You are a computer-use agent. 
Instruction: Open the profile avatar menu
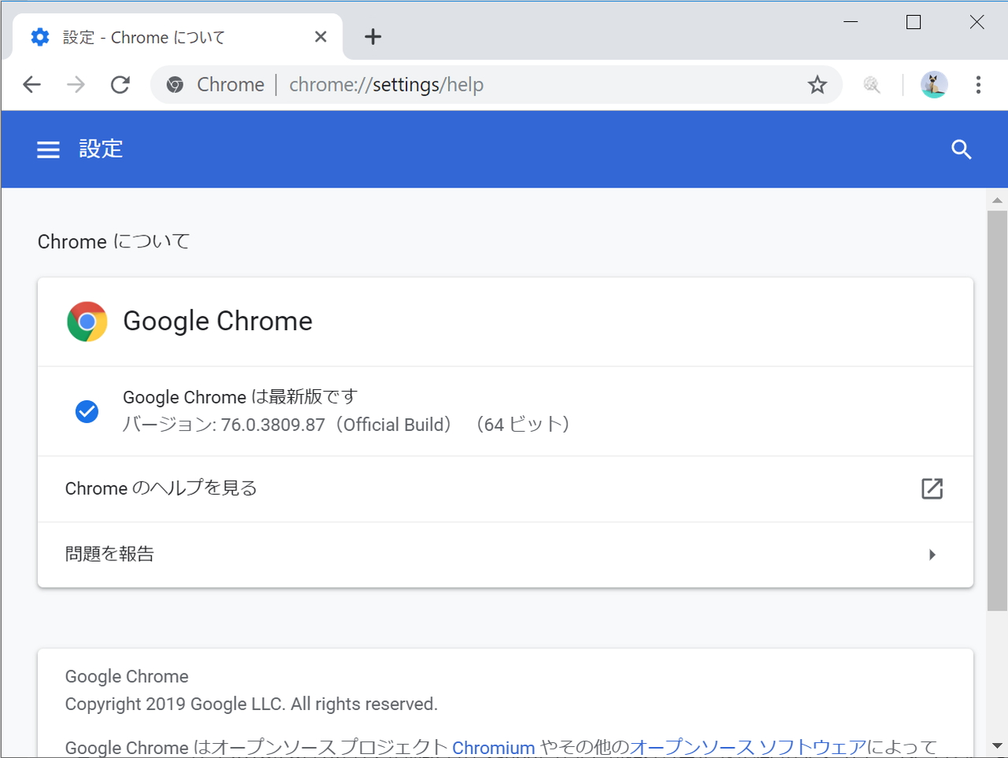934,84
